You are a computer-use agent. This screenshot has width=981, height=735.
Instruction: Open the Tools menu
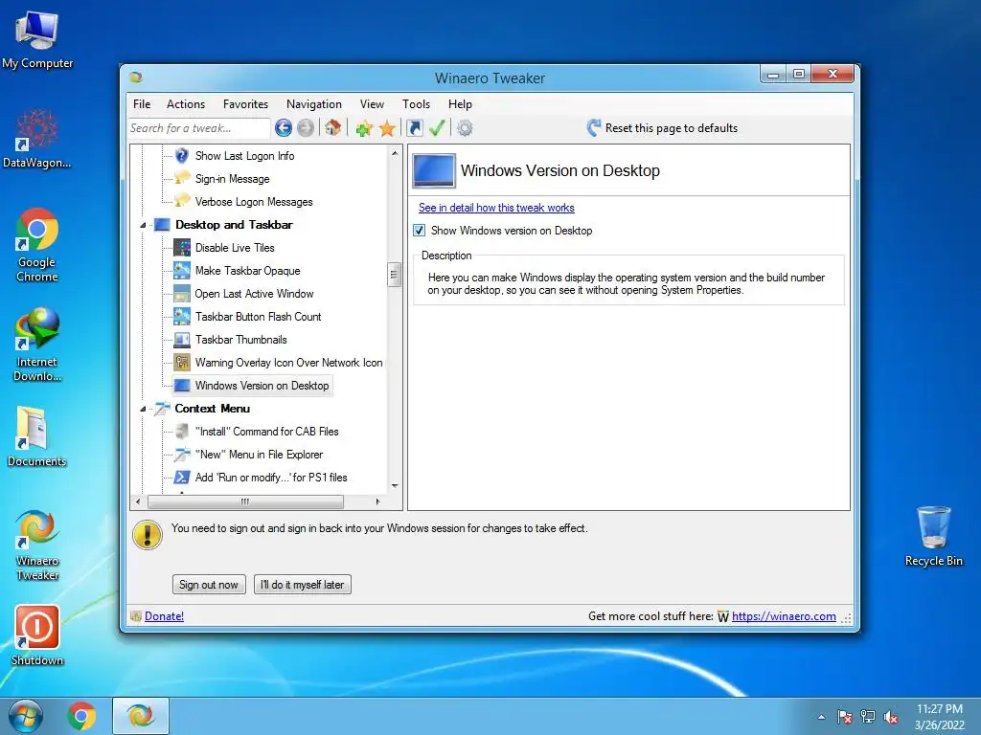tap(416, 104)
